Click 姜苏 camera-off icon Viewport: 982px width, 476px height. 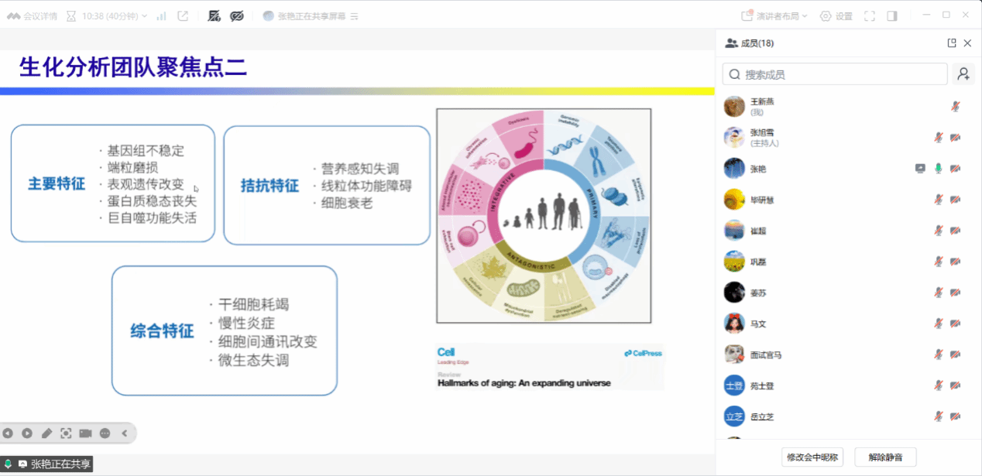956,293
